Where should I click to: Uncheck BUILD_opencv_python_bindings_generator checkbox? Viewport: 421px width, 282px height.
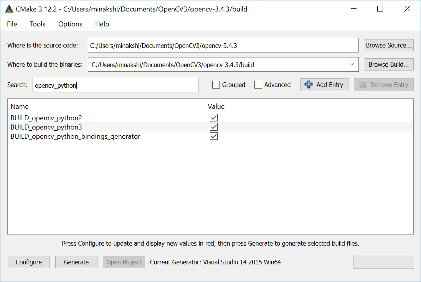(214, 136)
